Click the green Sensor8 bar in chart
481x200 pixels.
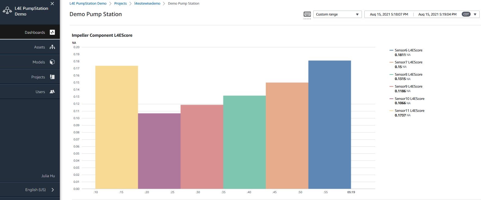(244, 142)
